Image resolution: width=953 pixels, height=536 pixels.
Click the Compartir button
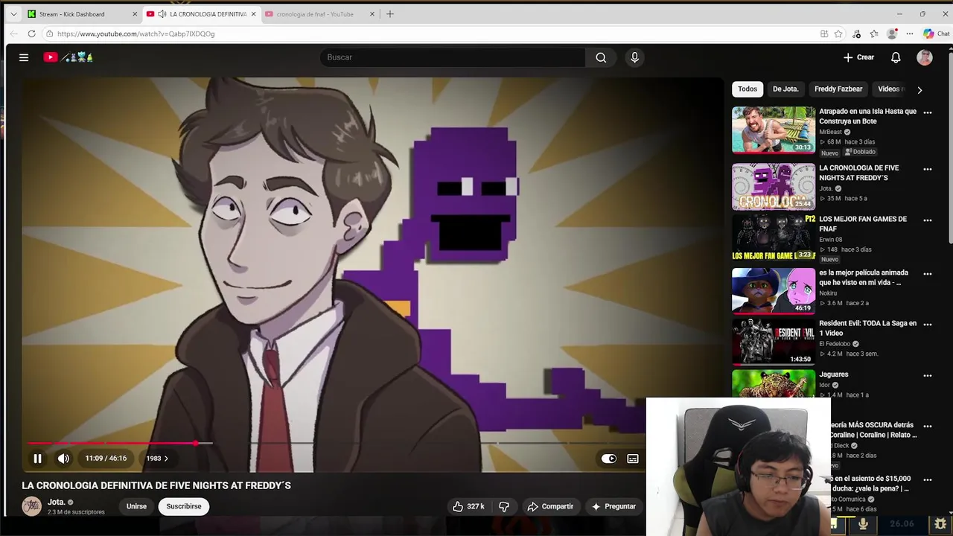(x=550, y=506)
